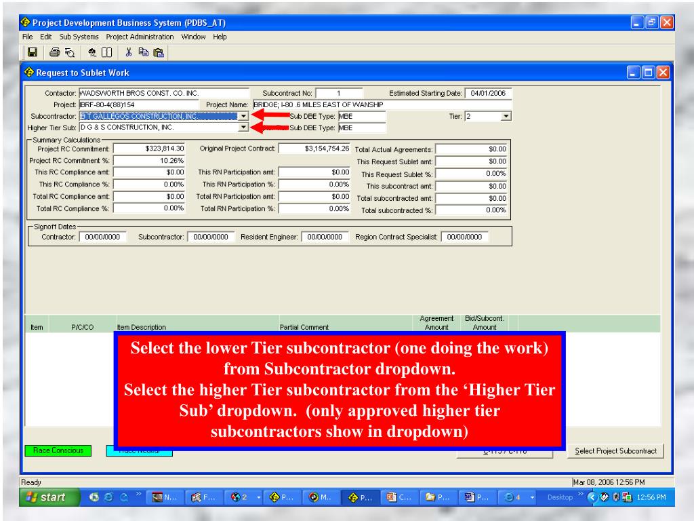The height and width of the screenshot is (521, 694).
Task: Click the Copy toolbar icon
Action: (144, 52)
